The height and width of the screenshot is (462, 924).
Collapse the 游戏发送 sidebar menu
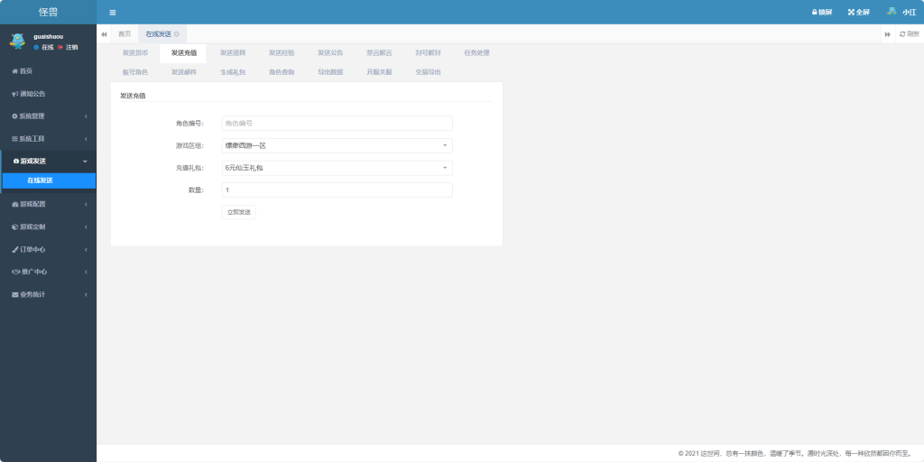[49, 161]
